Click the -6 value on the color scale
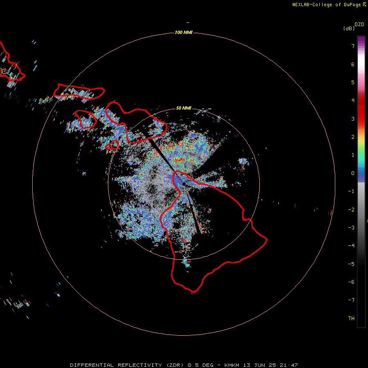Viewport: 368px width, 368px height. [x=351, y=282]
